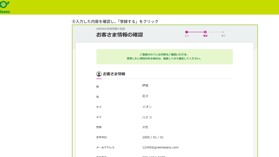
Task: Click the セイ field label
Action: tap(99, 107)
